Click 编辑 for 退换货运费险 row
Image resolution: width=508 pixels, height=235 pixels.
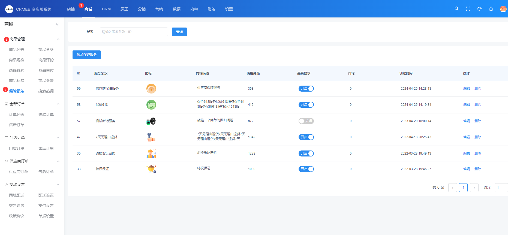pyautogui.click(x=466, y=153)
